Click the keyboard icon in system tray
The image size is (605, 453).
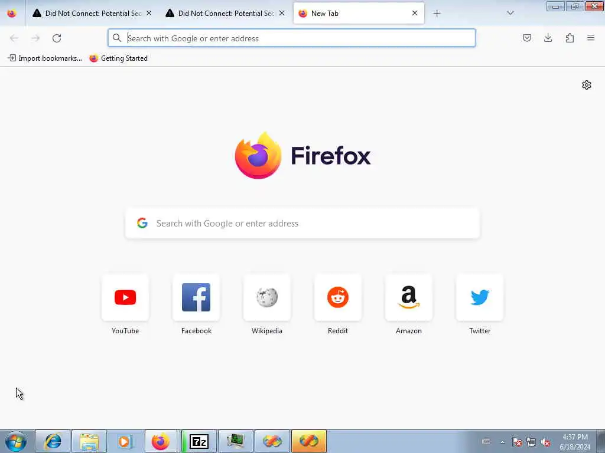(x=486, y=442)
